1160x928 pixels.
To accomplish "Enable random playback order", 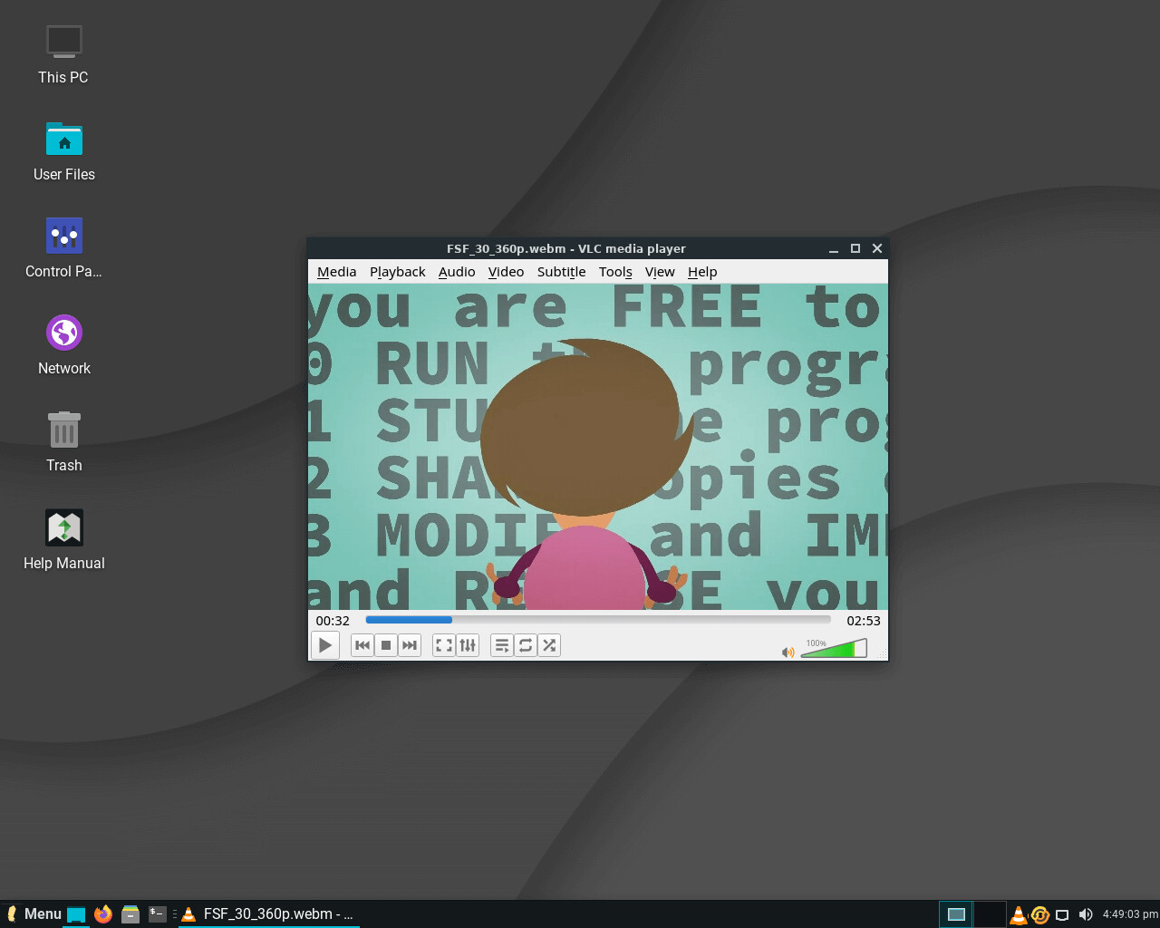I will tap(549, 644).
